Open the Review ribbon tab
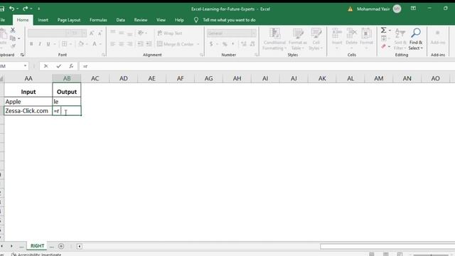The image size is (455, 256). click(141, 20)
